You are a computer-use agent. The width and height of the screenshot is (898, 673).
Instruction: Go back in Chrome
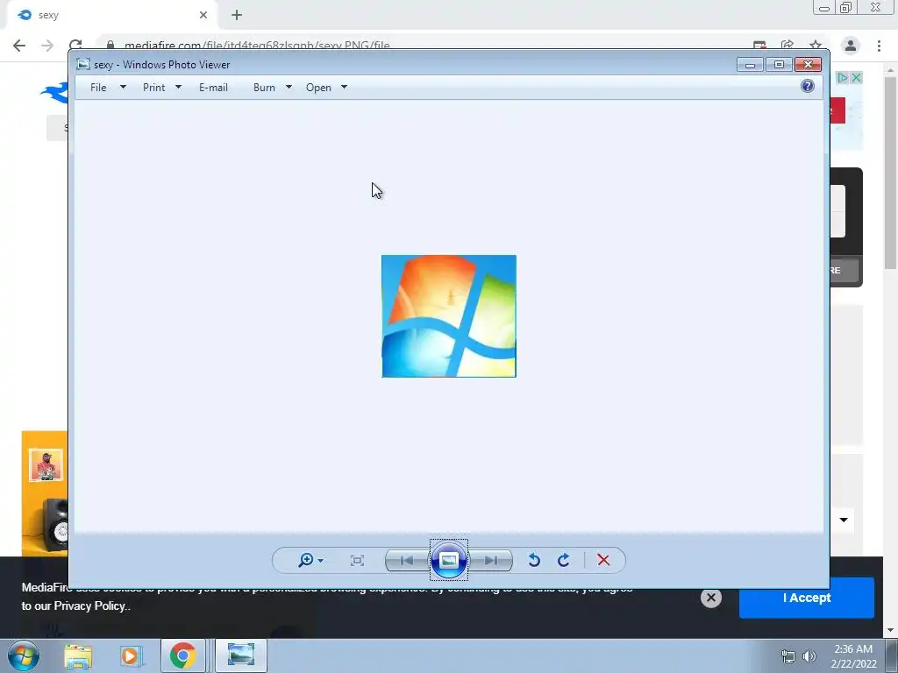[x=19, y=46]
